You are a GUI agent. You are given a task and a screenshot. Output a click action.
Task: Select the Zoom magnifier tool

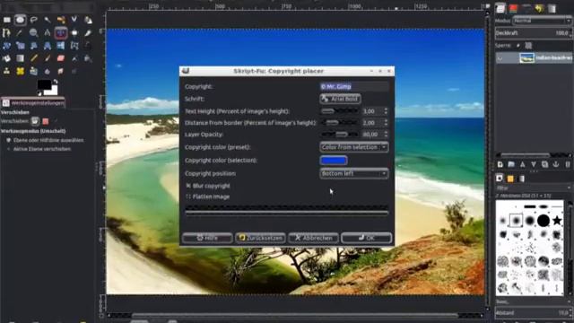point(34,33)
